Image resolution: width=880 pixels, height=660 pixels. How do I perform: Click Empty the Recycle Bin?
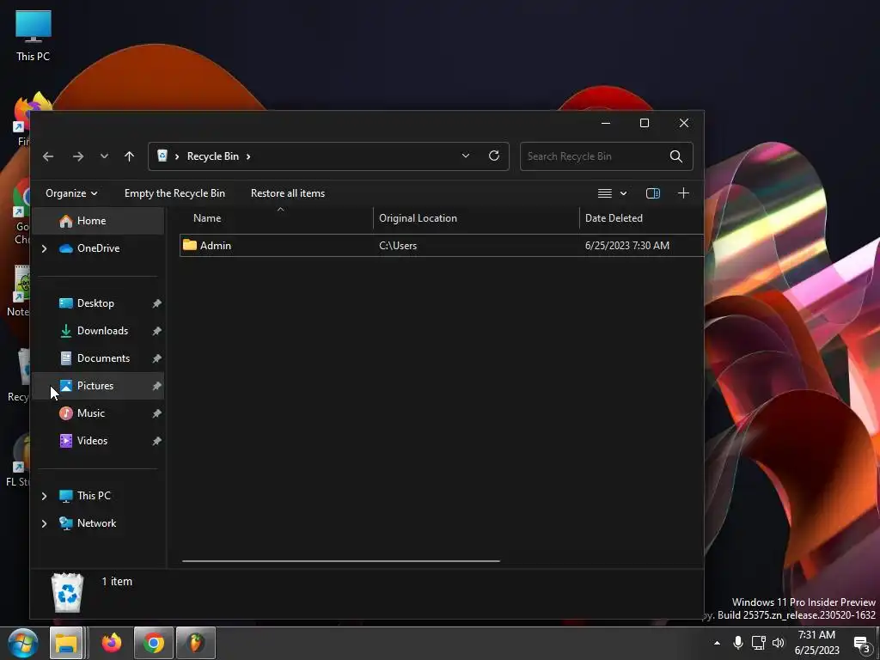point(174,193)
